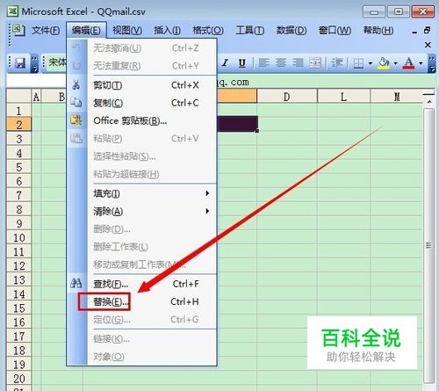Expand standard toolbar options beside Save
The image size is (439, 391).
click(34, 62)
